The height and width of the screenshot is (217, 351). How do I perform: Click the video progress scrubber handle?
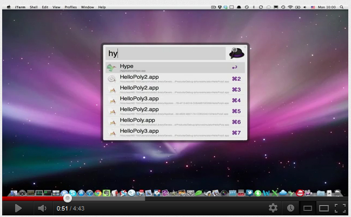[68, 198]
